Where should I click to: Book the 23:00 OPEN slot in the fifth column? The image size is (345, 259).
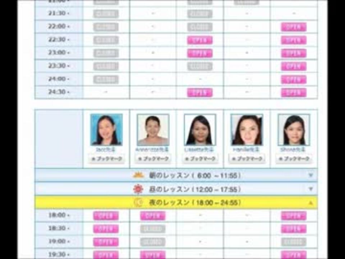(x=294, y=53)
